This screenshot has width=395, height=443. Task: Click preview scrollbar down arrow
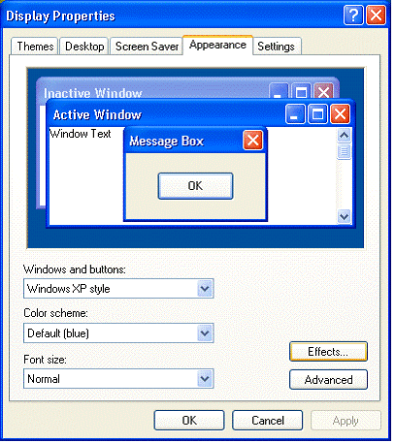(344, 216)
